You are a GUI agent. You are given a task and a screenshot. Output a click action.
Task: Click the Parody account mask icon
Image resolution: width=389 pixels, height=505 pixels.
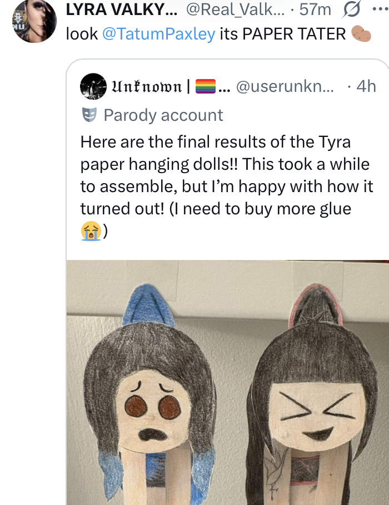tap(89, 115)
